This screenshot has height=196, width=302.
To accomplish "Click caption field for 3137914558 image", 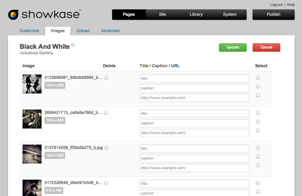I will (x=194, y=158).
